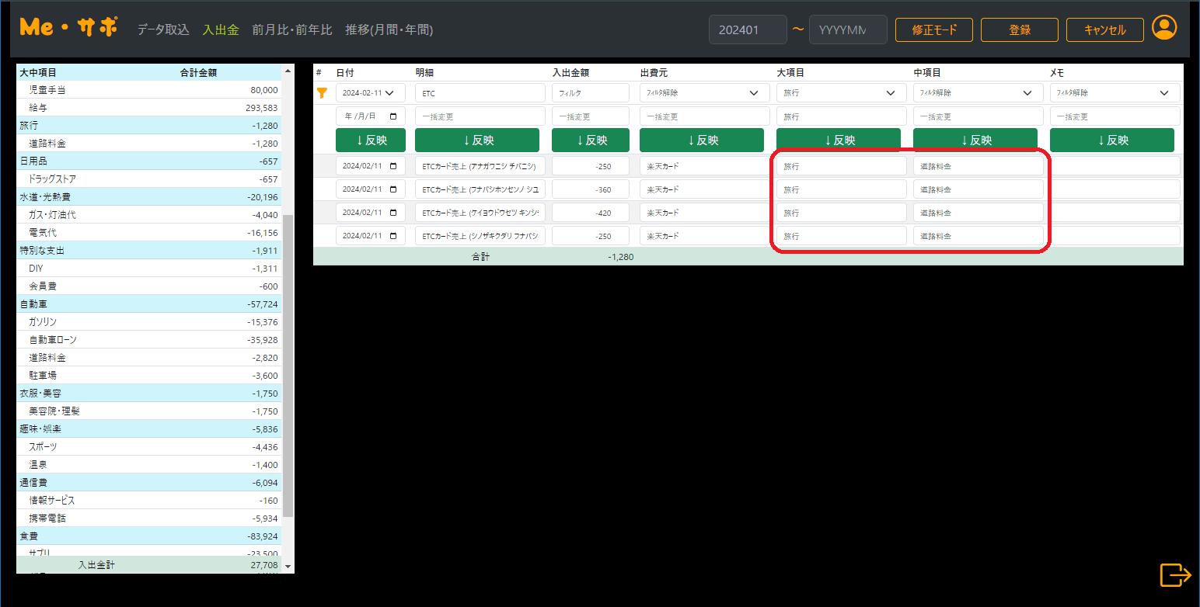Expand the 2024-02-11 date filter dropdown
Viewport: 1200px width, 607px height.
[x=389, y=93]
